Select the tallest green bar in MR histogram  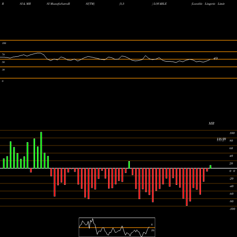41,150
